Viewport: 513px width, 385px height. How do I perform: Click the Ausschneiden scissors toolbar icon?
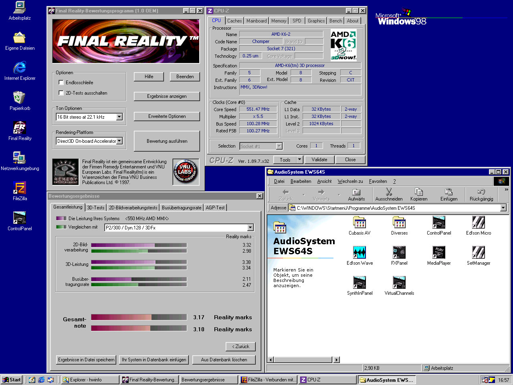point(389,192)
